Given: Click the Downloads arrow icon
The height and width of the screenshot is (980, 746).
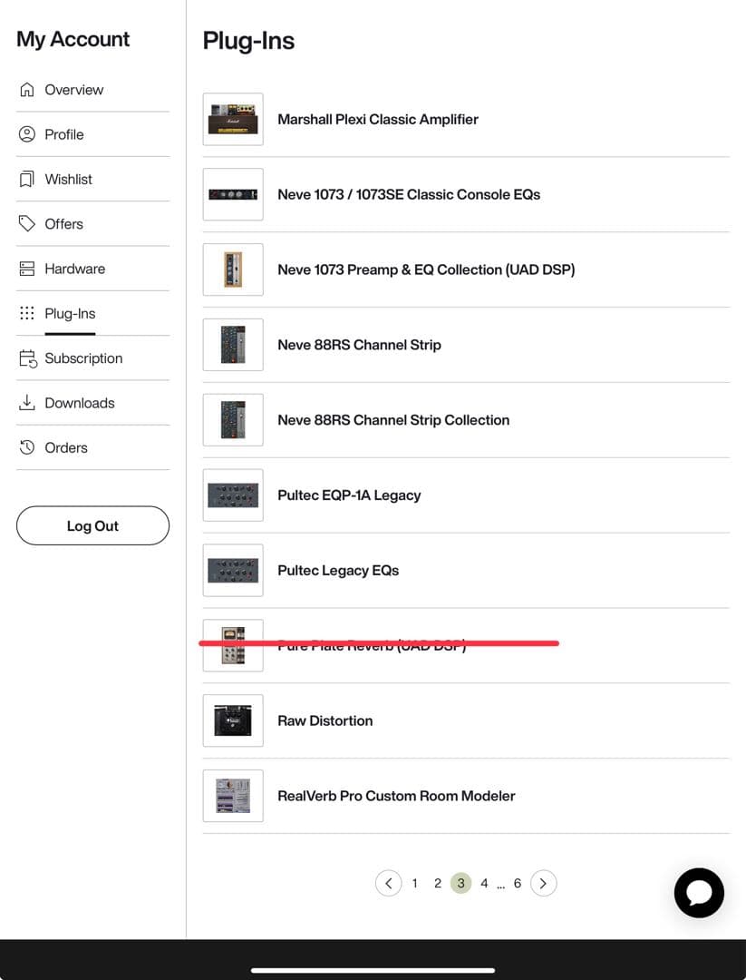Looking at the screenshot, I should pyautogui.click(x=27, y=403).
